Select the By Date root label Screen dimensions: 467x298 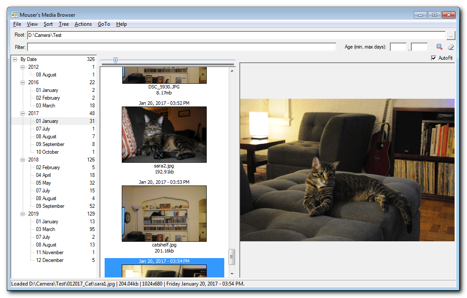(29, 59)
